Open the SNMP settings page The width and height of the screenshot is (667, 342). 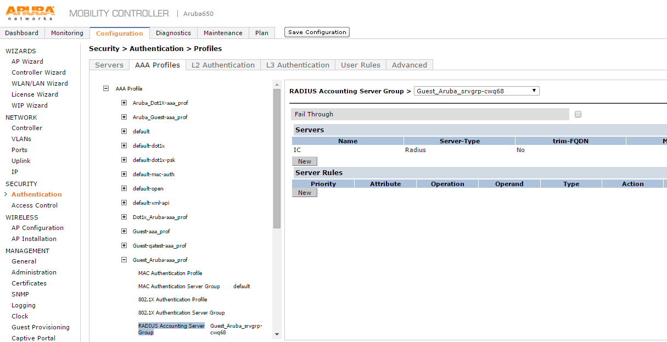(20, 294)
